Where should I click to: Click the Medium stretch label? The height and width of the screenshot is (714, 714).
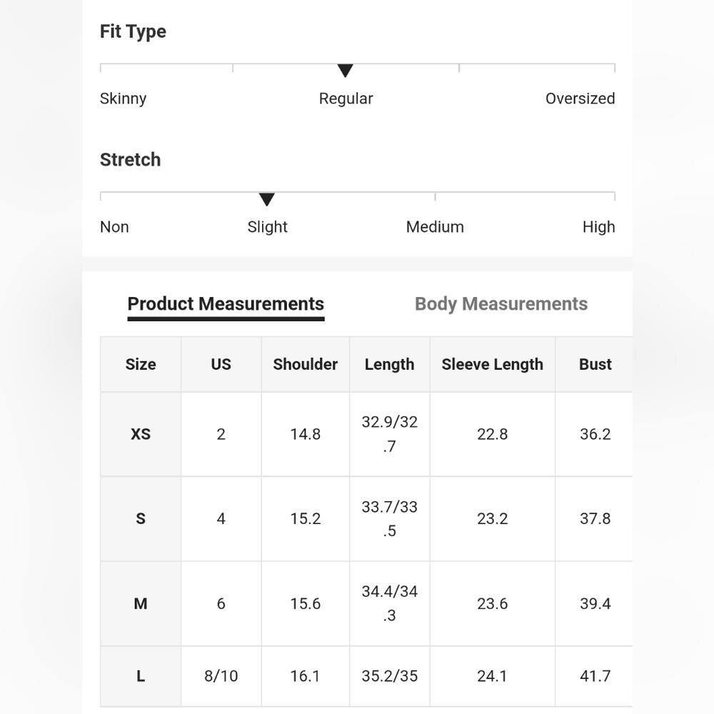click(435, 227)
